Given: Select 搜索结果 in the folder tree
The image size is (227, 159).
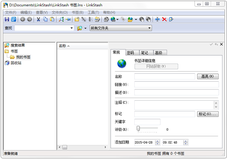Looking at the screenshot, I should click(18, 45).
